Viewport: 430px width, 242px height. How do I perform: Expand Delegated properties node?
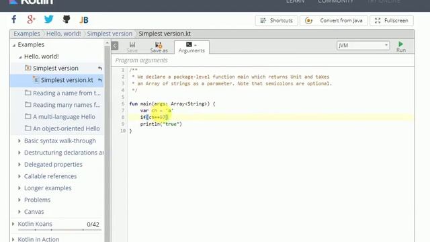[19, 164]
